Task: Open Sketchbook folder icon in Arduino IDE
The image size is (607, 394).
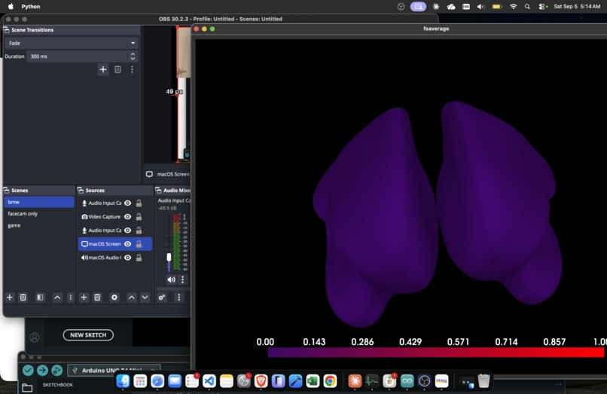Action: click(x=27, y=387)
